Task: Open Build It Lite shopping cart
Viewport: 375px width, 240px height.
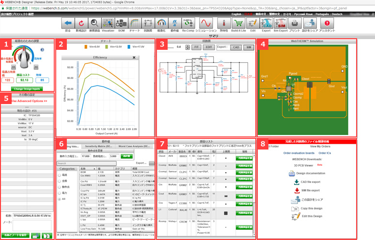Action: (238, 23)
